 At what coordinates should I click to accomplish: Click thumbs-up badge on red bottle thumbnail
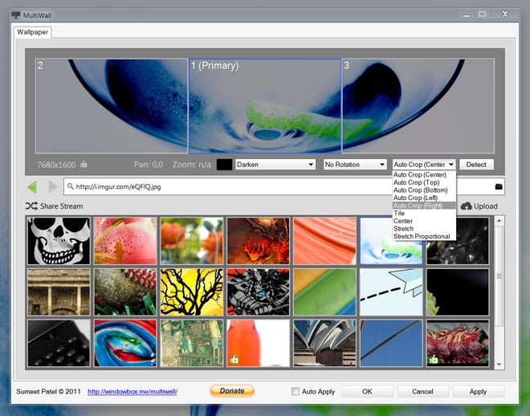click(234, 360)
